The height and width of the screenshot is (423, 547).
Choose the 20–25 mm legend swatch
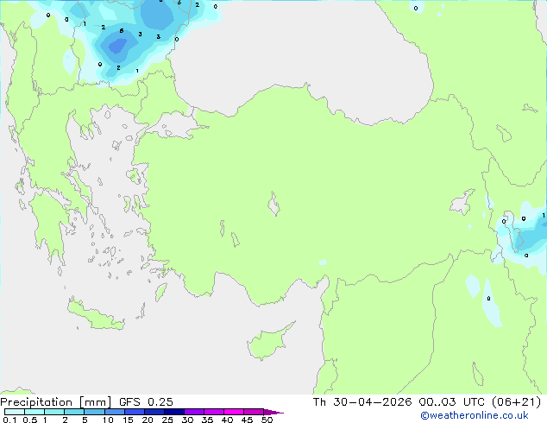(x=154, y=412)
